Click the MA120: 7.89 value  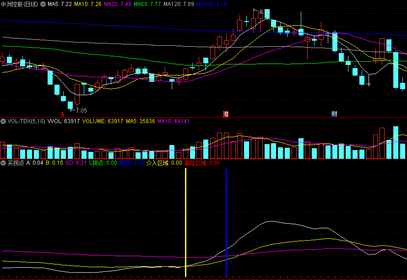click(x=179, y=4)
